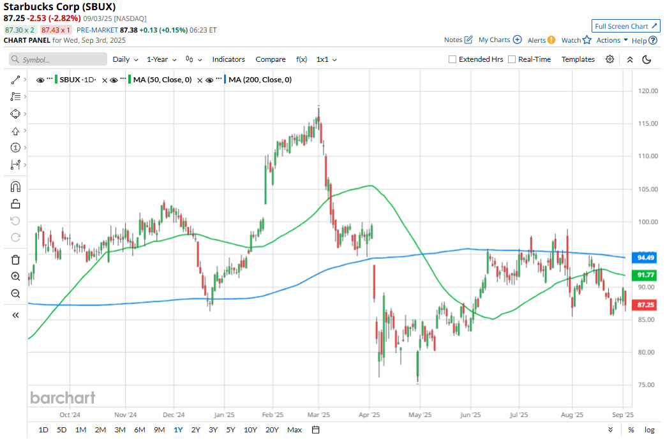Open the Actions dropdown menu
The width and height of the screenshot is (665, 440).
click(x=612, y=40)
